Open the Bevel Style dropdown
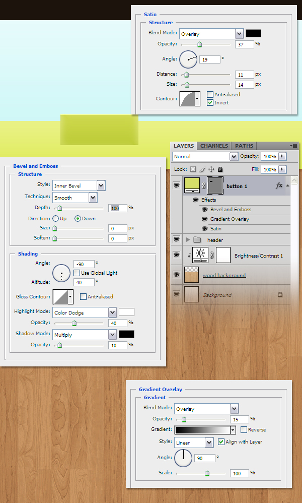Image resolution: width=302 pixels, height=503 pixels. 101,185
